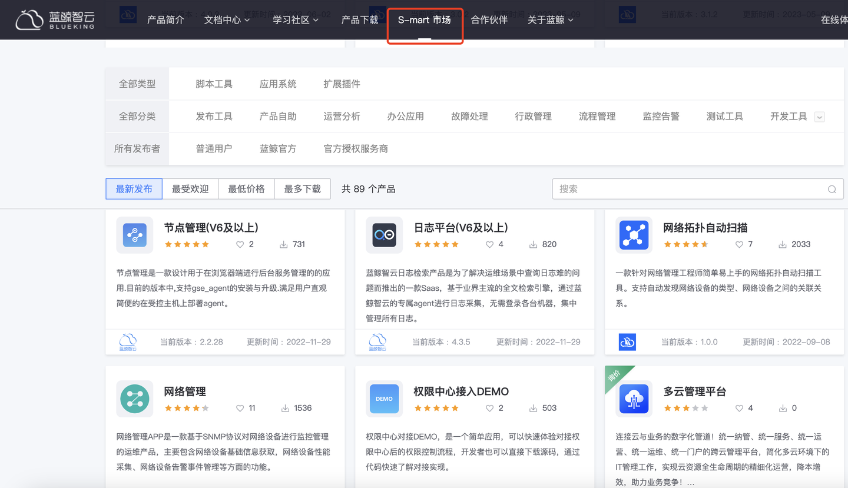The height and width of the screenshot is (488, 848).
Task: Sort by 最多下载 tab
Action: point(303,189)
